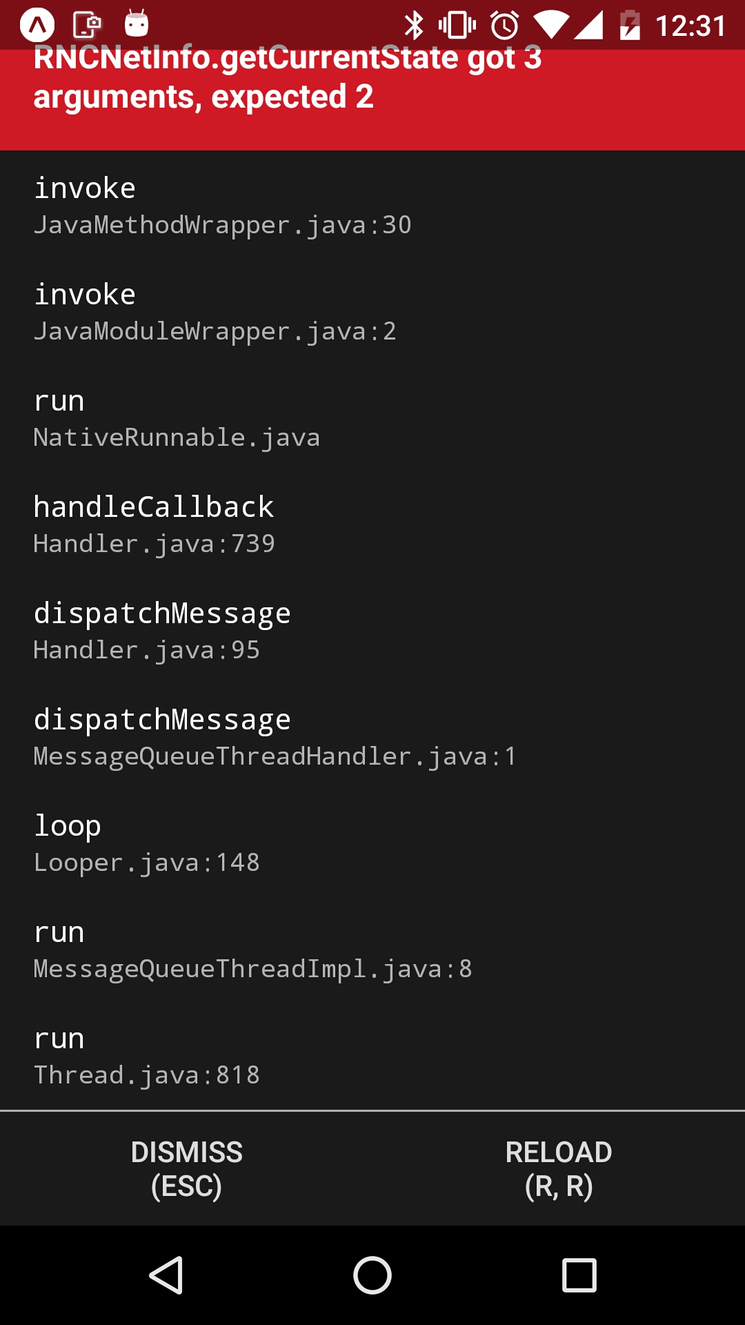
Task: Dismiss the error with DISMISS button
Action: pyautogui.click(x=188, y=1170)
